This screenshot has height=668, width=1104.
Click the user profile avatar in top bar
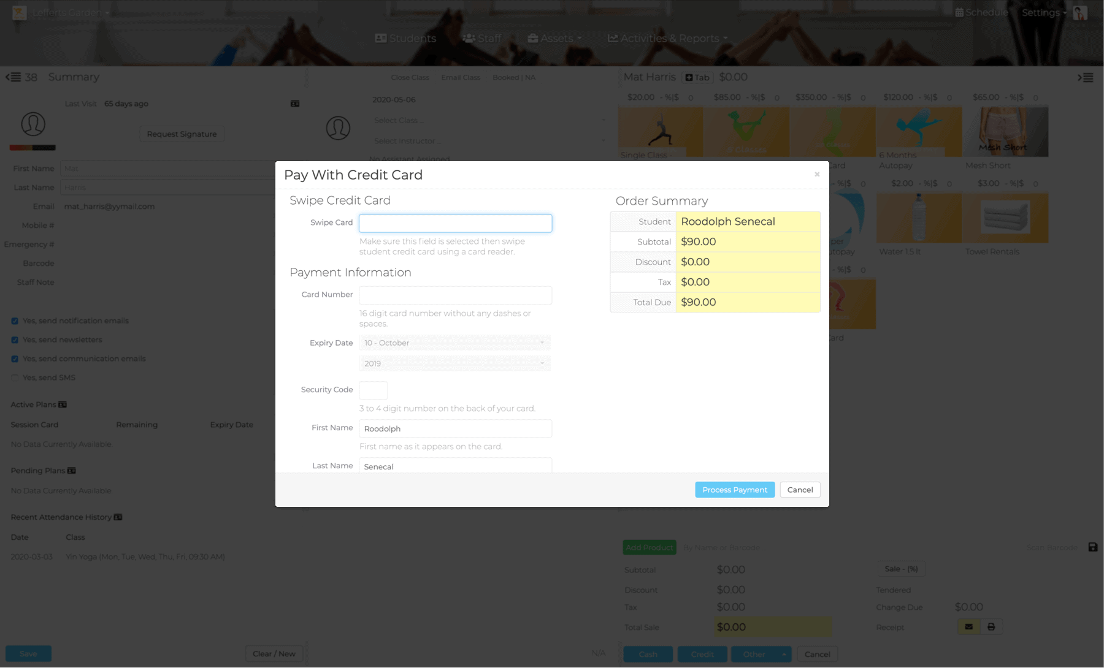click(1081, 12)
